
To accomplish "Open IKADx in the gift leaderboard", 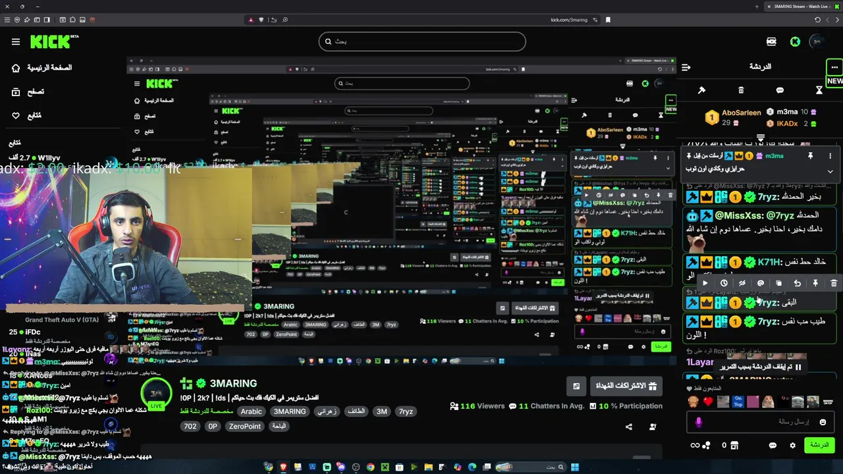I will point(792,123).
